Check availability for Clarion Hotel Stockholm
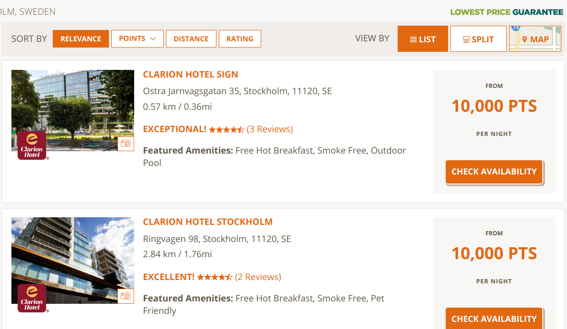 coord(494,319)
